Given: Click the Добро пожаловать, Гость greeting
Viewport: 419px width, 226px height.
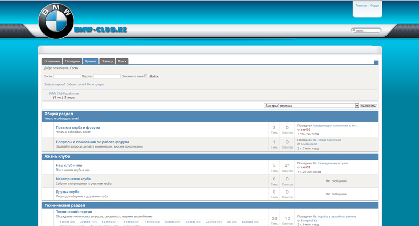Looking at the screenshot, I should pos(61,69).
